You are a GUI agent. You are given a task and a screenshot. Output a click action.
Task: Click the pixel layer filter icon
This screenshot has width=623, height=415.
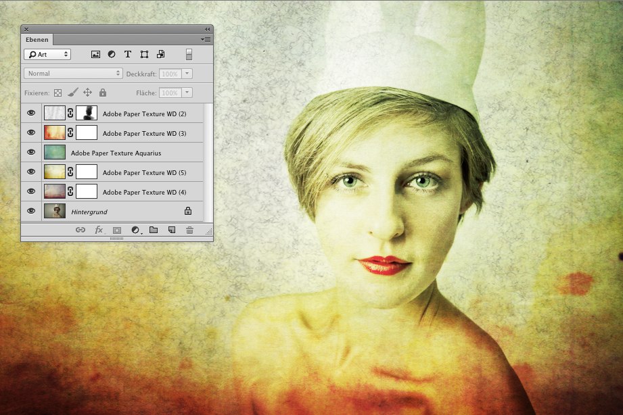pos(95,54)
